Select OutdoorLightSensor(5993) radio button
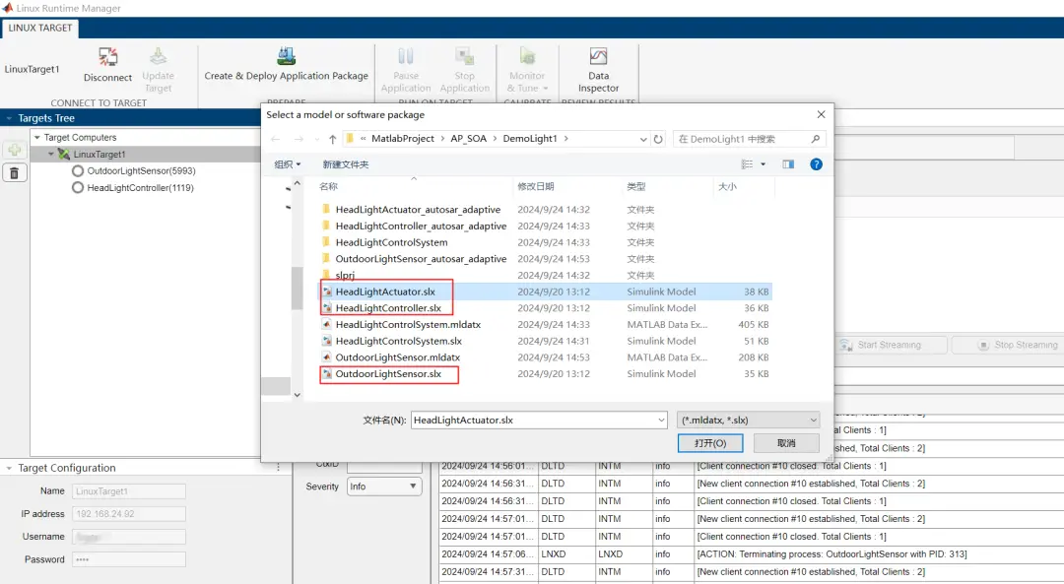The width and height of the screenshot is (1064, 584). click(x=78, y=171)
